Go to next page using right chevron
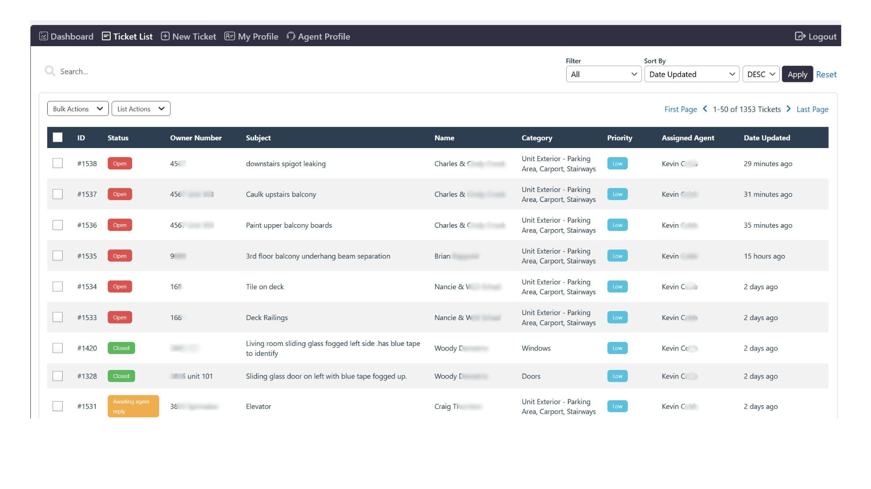 click(x=788, y=109)
